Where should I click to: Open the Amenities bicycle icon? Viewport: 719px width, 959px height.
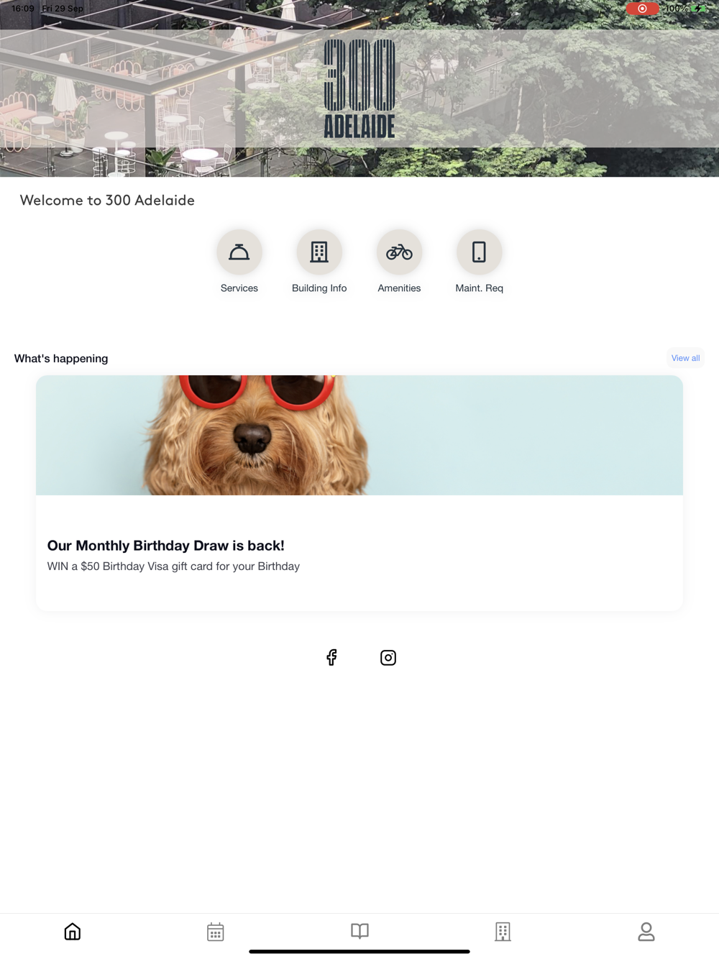[399, 252]
